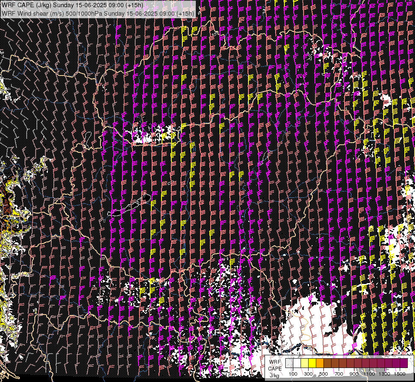Image resolution: width=415 pixels, height=382 pixels.
Task: Click the legend value 100
Action: (x=293, y=374)
